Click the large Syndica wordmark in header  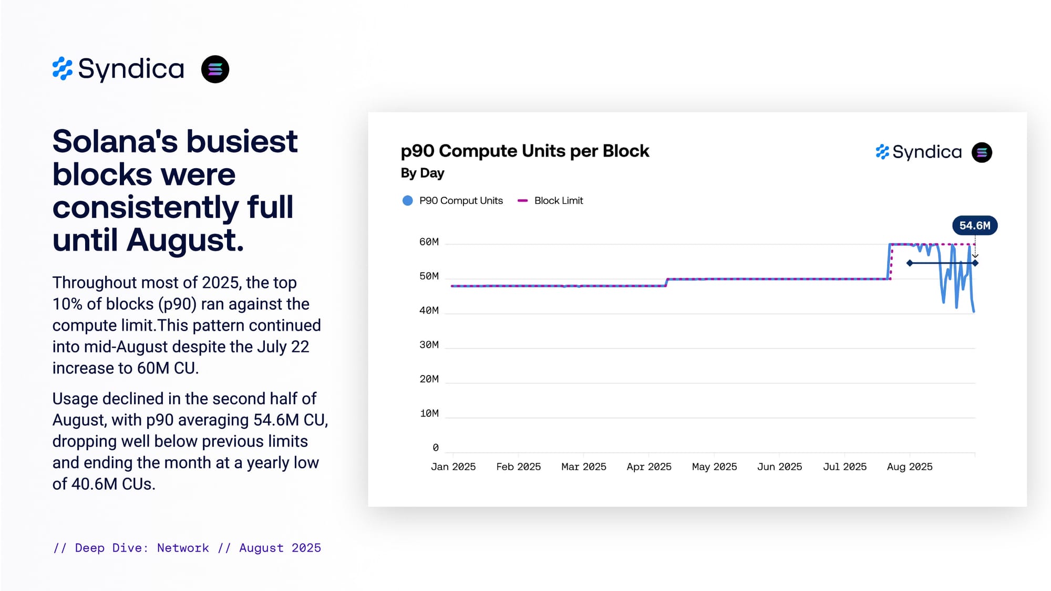(x=131, y=69)
